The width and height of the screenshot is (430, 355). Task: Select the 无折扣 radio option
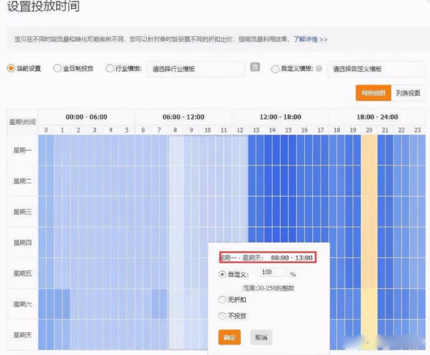point(222,300)
